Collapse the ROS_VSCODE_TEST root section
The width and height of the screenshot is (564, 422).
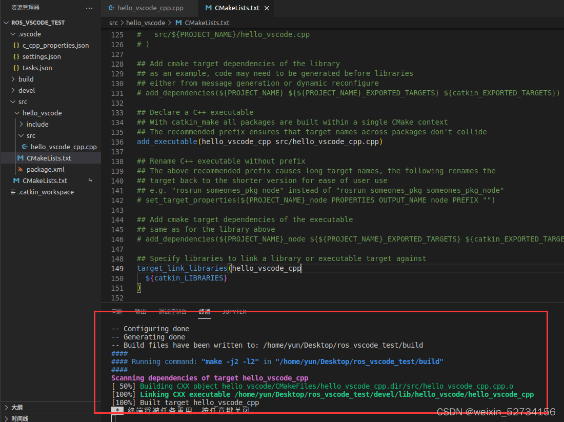[38, 23]
